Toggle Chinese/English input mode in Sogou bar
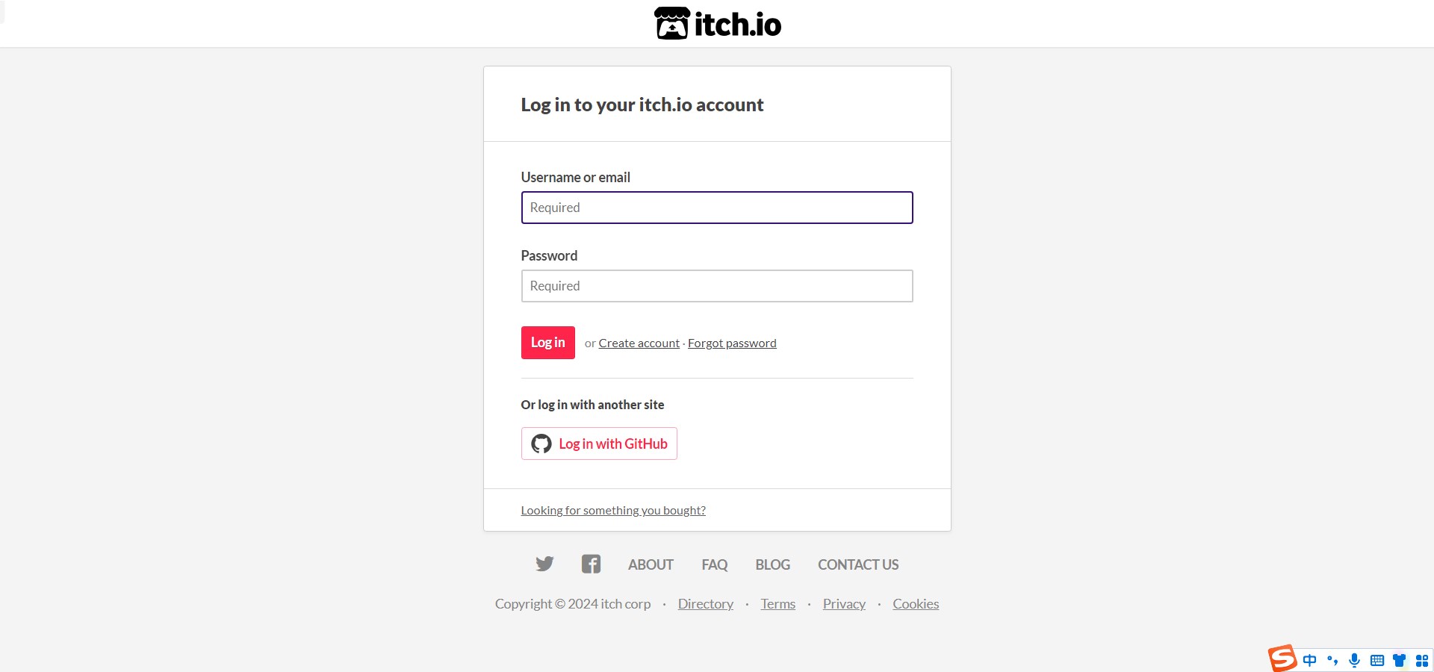Image resolution: width=1434 pixels, height=672 pixels. click(1311, 660)
